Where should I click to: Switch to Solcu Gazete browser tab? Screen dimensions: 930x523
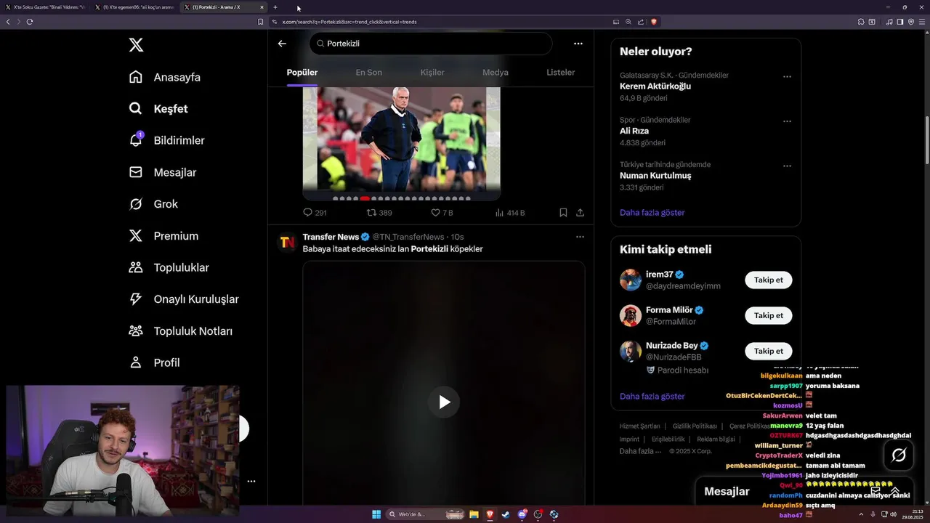[x=45, y=7]
